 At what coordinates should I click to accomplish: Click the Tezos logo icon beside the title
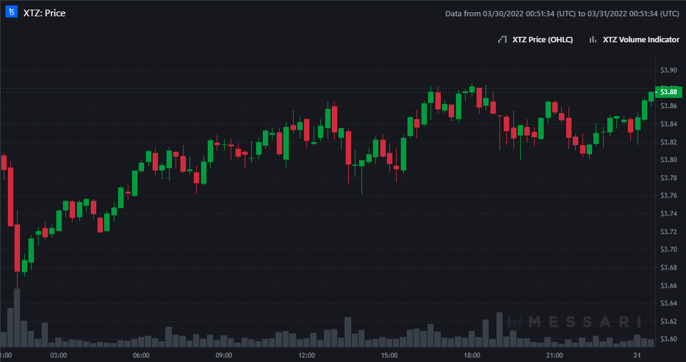point(11,13)
